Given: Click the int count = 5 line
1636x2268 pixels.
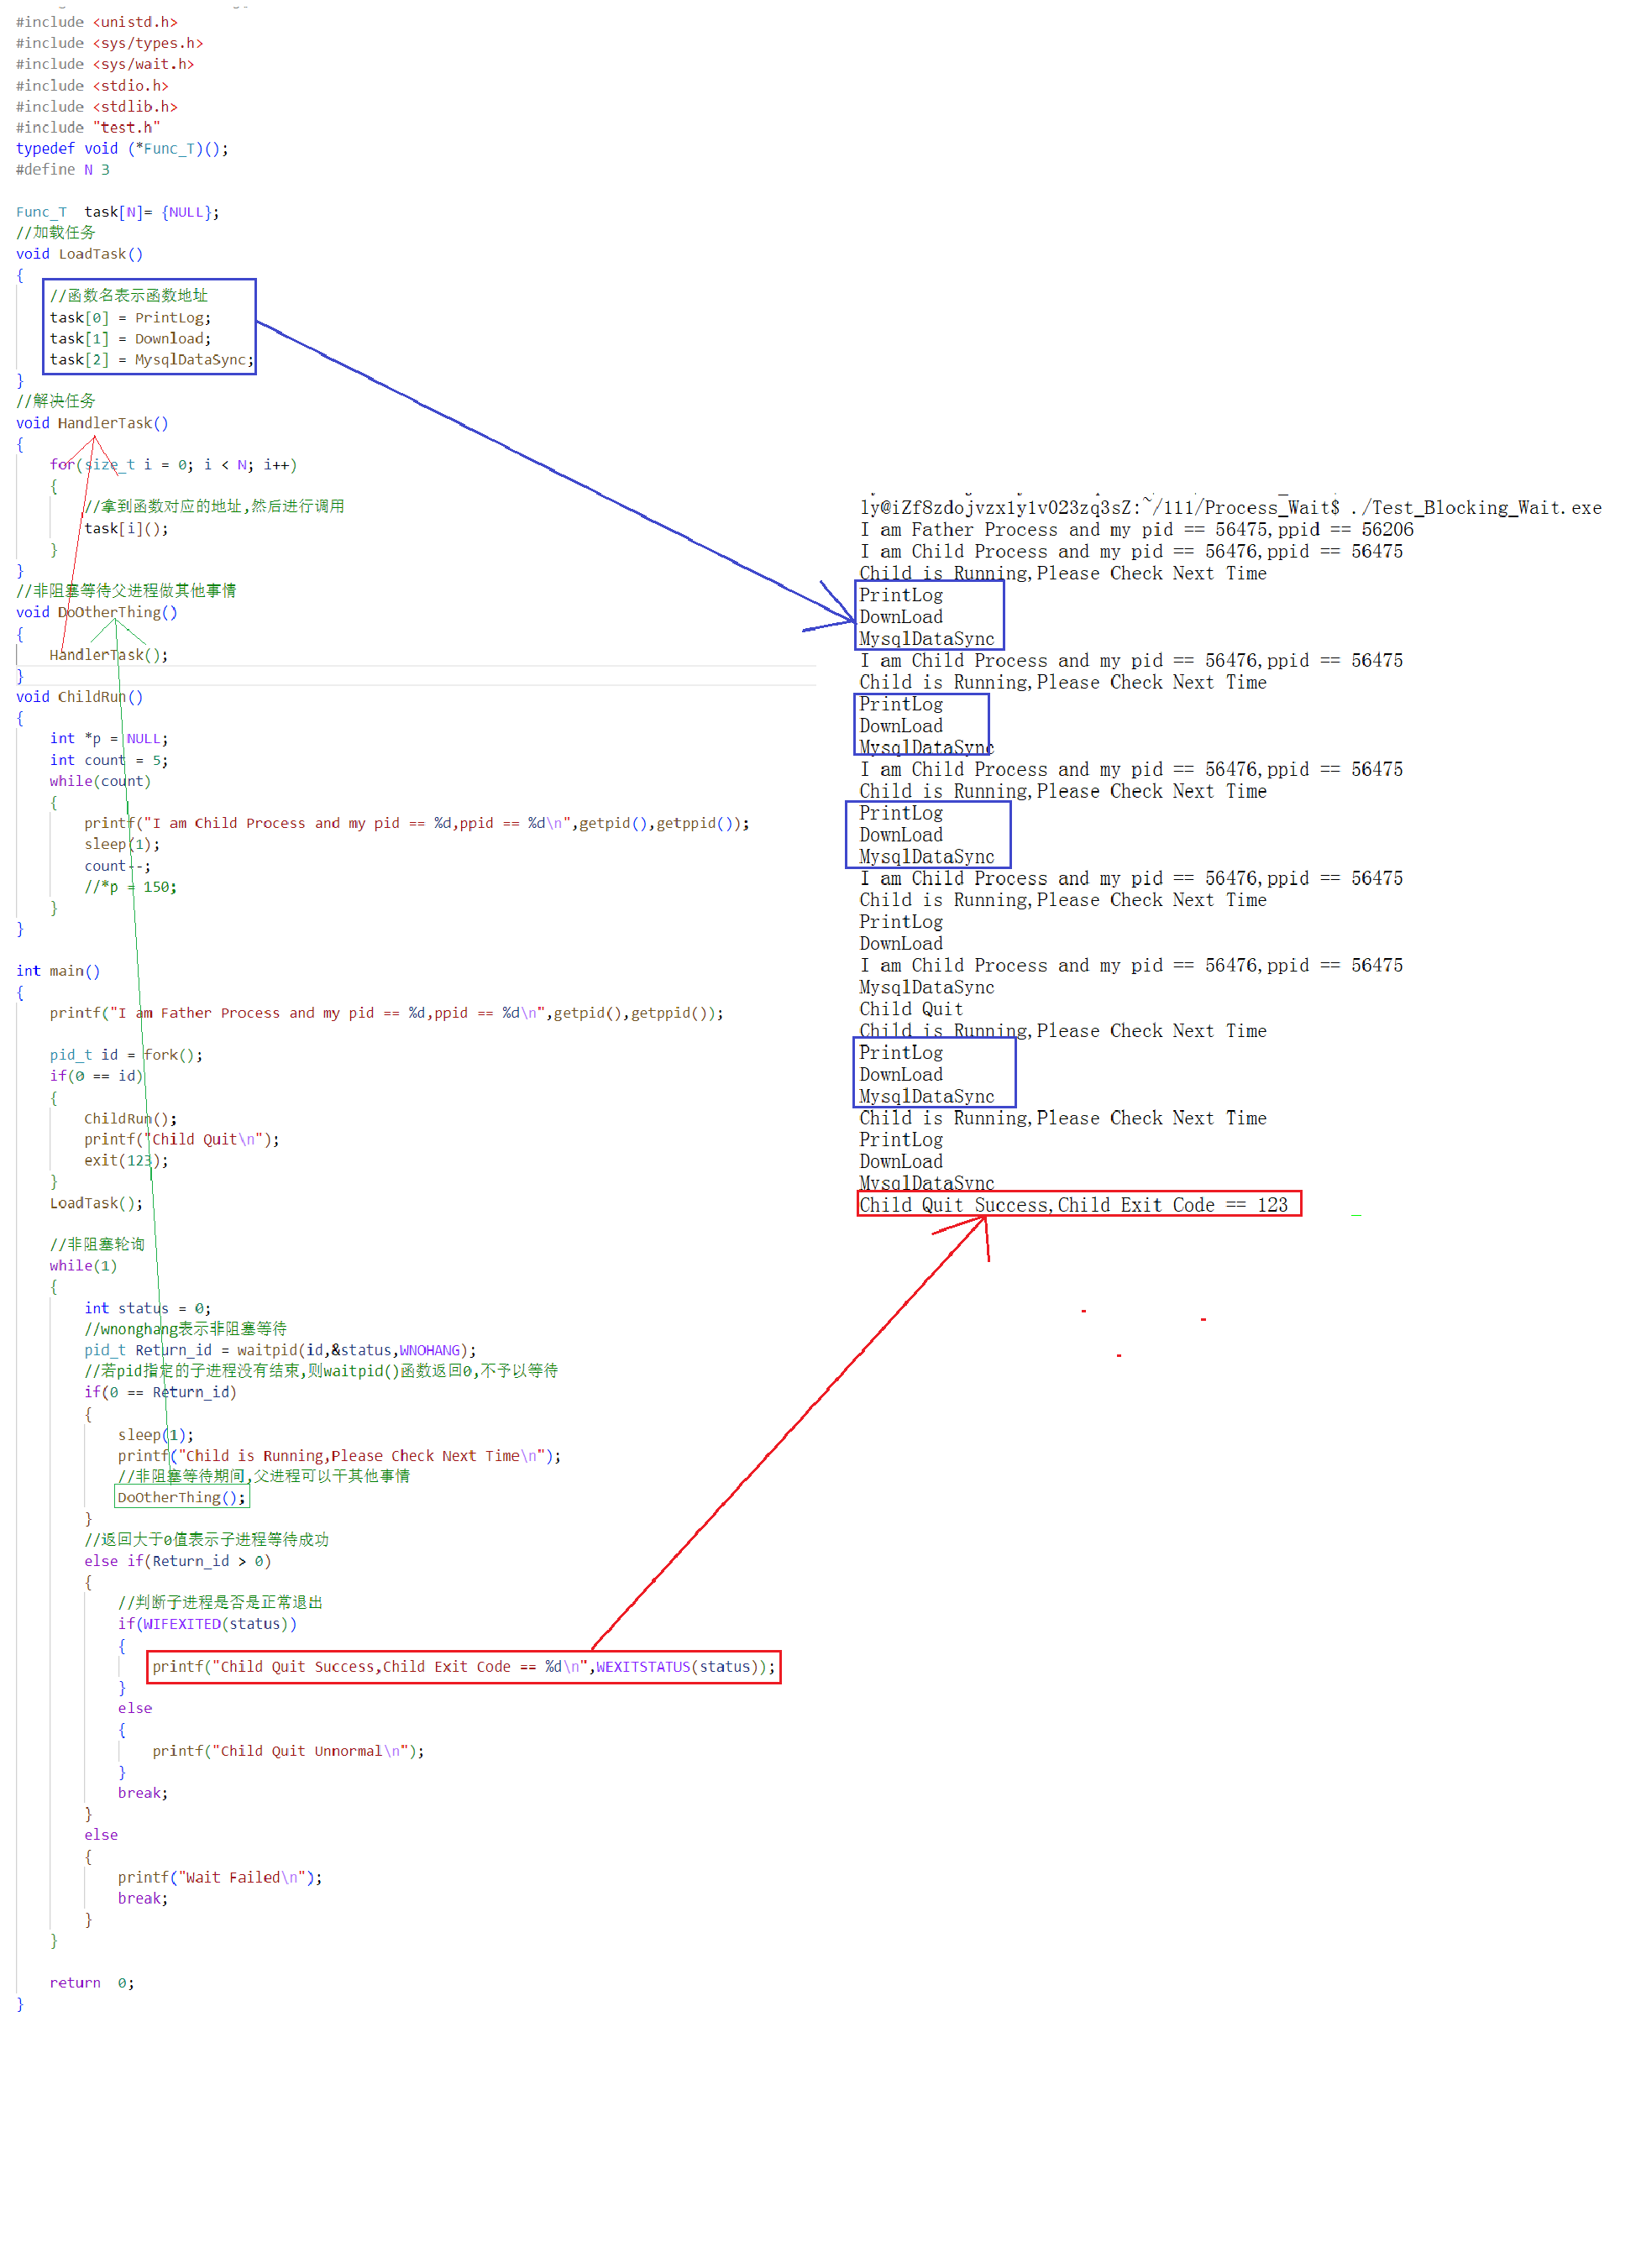Looking at the screenshot, I should coord(108,760).
